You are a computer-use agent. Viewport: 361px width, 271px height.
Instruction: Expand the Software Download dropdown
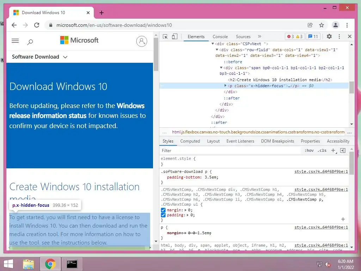pos(65,57)
